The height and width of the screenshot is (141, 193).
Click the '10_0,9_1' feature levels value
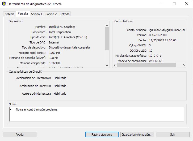pos(155,56)
